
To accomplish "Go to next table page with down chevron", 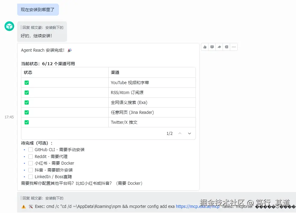I will pos(190,133).
